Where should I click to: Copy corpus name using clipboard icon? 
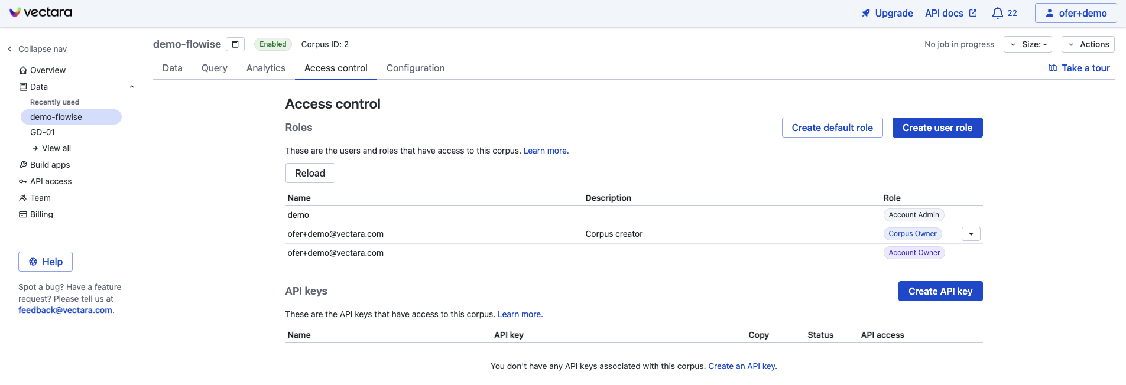pyautogui.click(x=235, y=44)
